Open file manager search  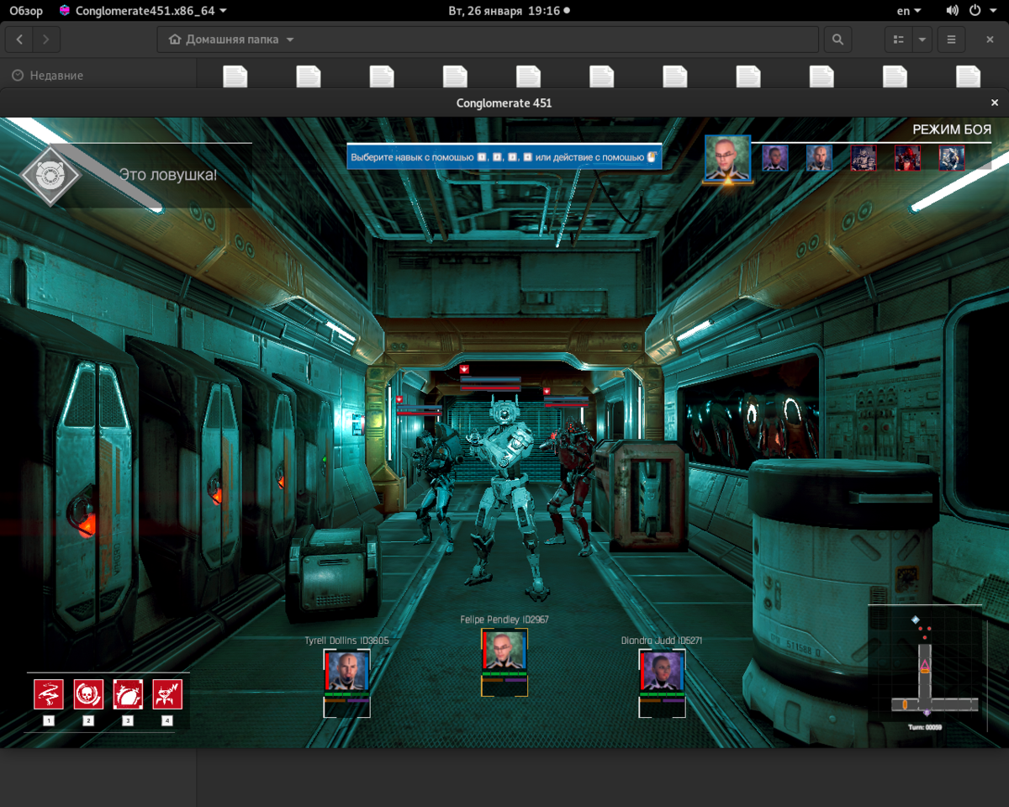pos(837,40)
